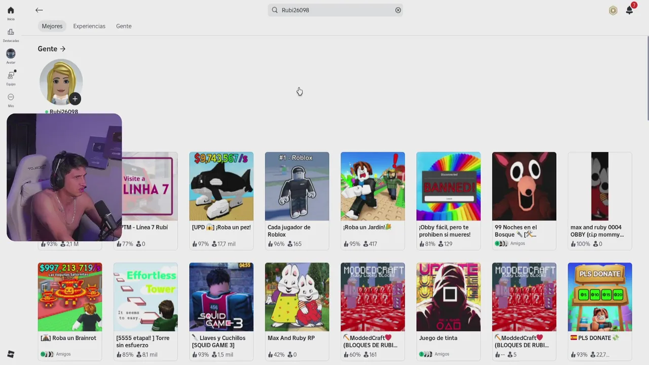Screen dimensions: 649x365
Task: Open the Gente section heading with arrow
Action: (52, 49)
